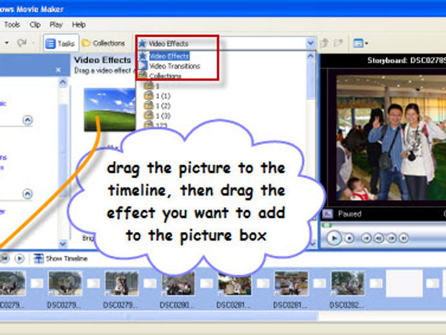Screen dimensions: 446x335
Task: Click the Forward button in preview controls
Action: click(x=403, y=238)
